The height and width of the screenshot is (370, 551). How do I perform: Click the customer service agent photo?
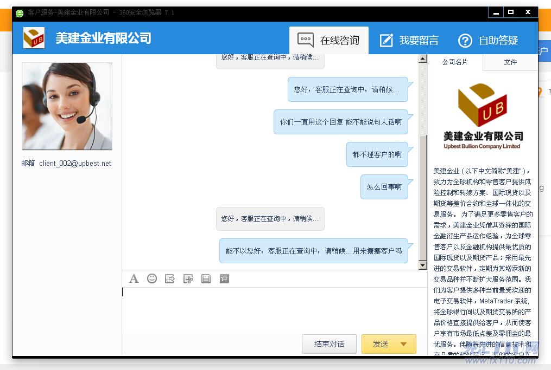tap(67, 106)
